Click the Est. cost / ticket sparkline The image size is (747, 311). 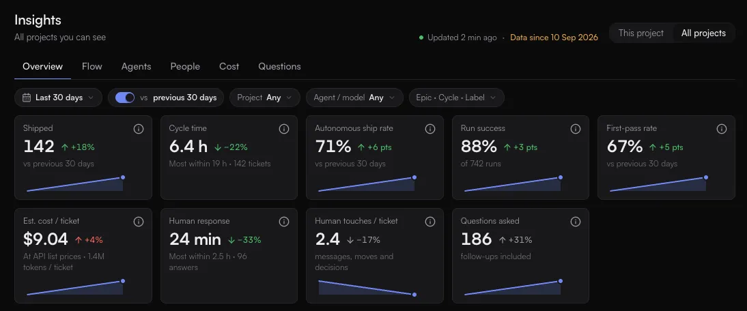[x=76, y=288]
